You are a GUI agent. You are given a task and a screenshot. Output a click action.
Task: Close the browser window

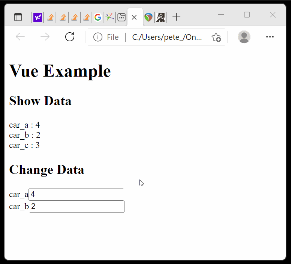pos(273,15)
